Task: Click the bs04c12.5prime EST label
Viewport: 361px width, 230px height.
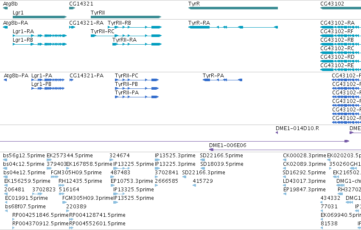Action: point(24,164)
